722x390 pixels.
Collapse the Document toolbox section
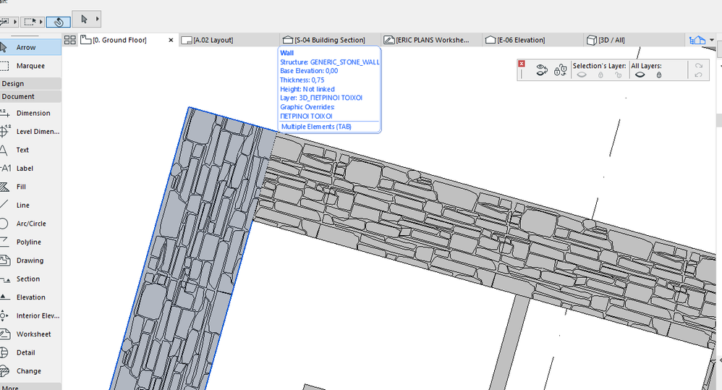click(x=18, y=96)
